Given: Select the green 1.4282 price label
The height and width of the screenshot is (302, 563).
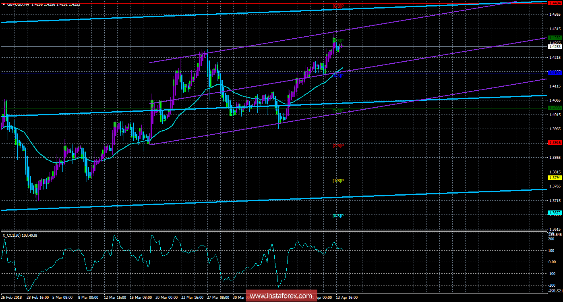Looking at the screenshot, I should pos(555,38).
